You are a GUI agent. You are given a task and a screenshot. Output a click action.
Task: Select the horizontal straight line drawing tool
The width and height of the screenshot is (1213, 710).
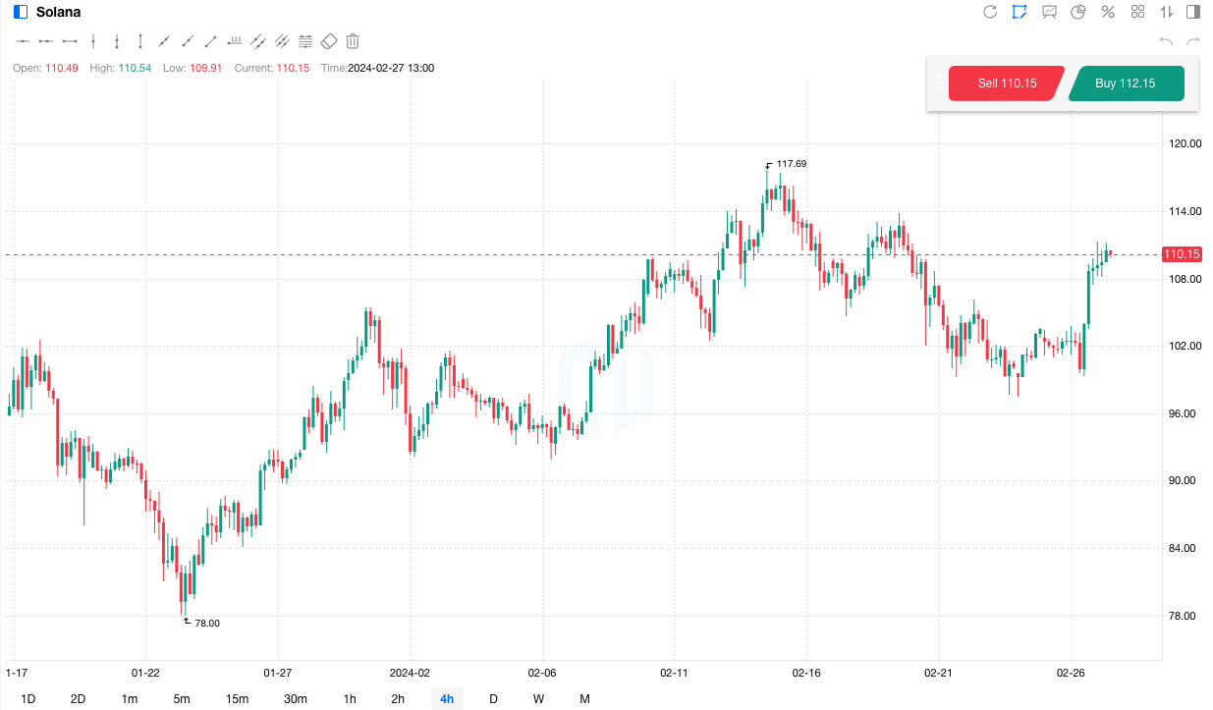pos(22,41)
